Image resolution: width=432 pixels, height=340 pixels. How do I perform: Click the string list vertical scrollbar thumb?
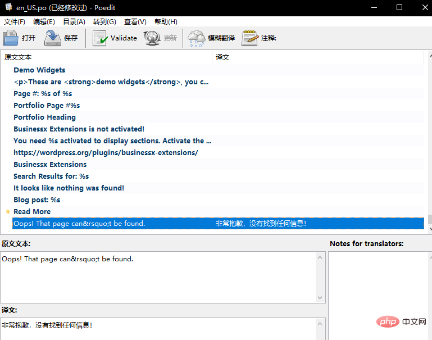(430, 220)
